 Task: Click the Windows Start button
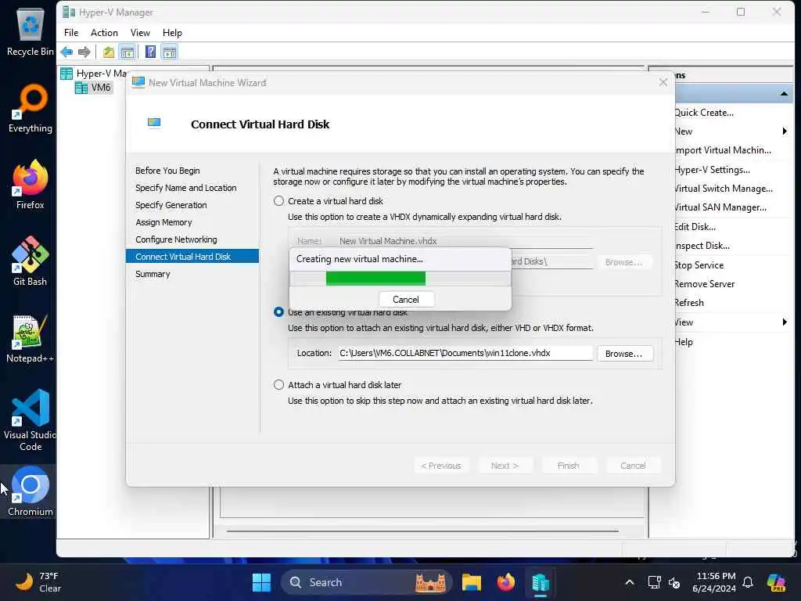click(x=261, y=582)
